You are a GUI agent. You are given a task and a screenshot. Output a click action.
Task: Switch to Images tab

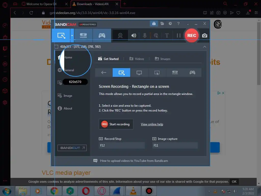point(163,59)
